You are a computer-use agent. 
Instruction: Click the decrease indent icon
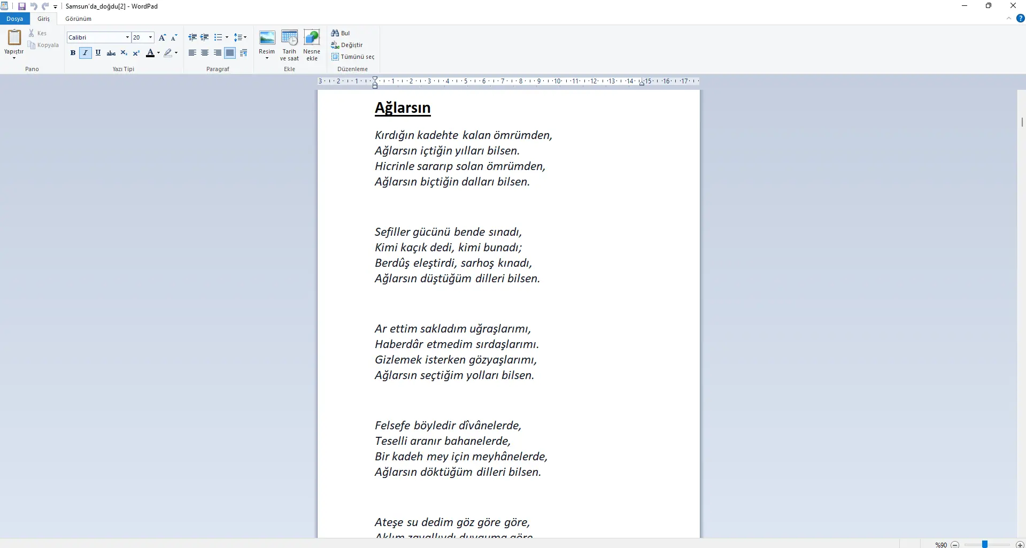point(192,37)
